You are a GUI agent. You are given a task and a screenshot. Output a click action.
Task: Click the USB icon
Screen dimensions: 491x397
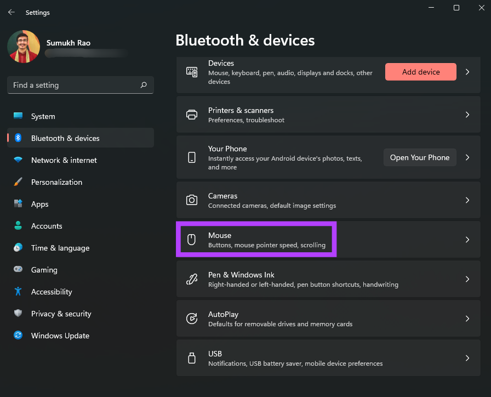pos(191,358)
